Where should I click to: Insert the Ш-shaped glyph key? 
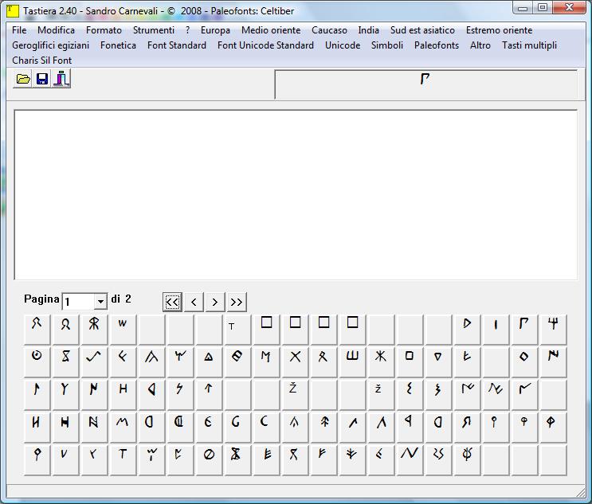(352, 362)
